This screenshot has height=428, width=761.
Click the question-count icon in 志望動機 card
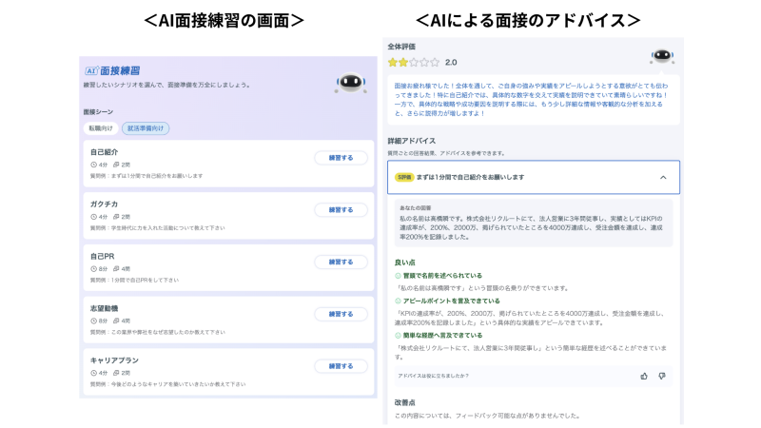click(116, 321)
